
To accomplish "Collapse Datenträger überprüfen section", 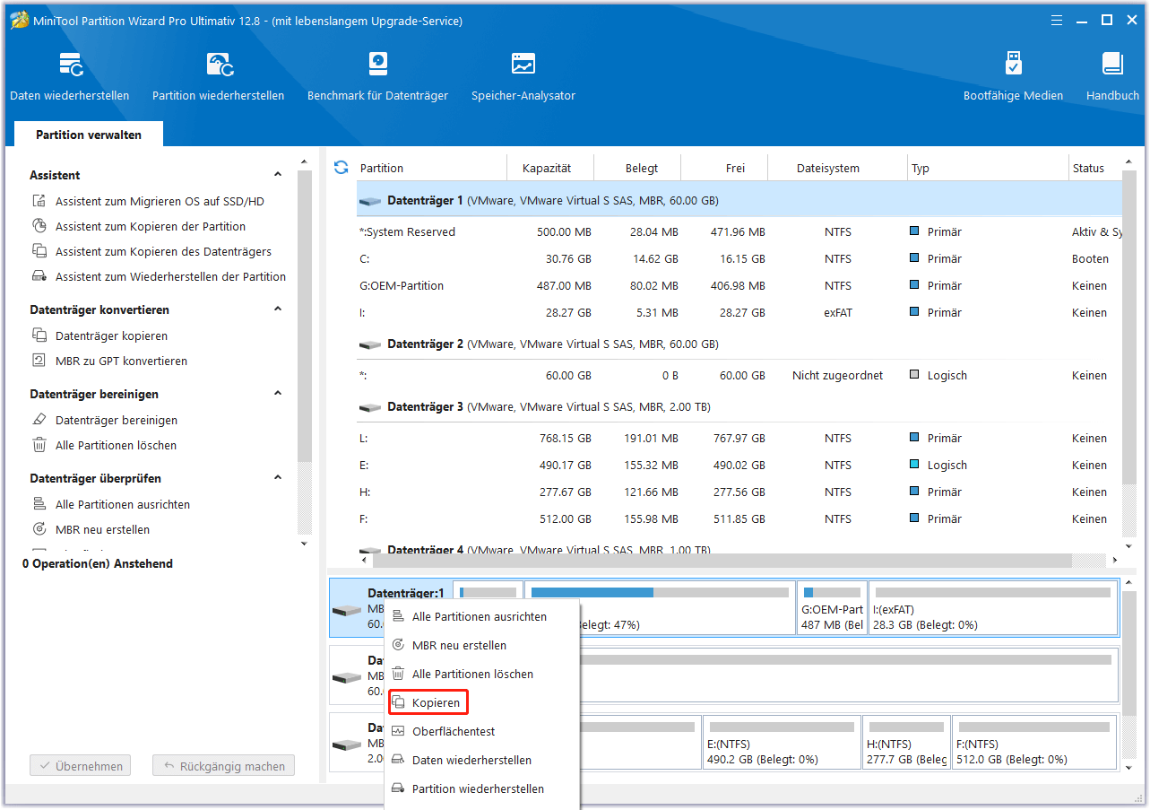I will [x=278, y=478].
